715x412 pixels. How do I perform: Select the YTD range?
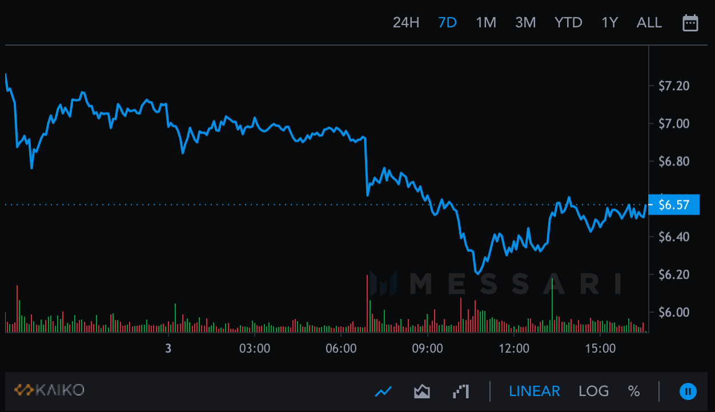568,22
